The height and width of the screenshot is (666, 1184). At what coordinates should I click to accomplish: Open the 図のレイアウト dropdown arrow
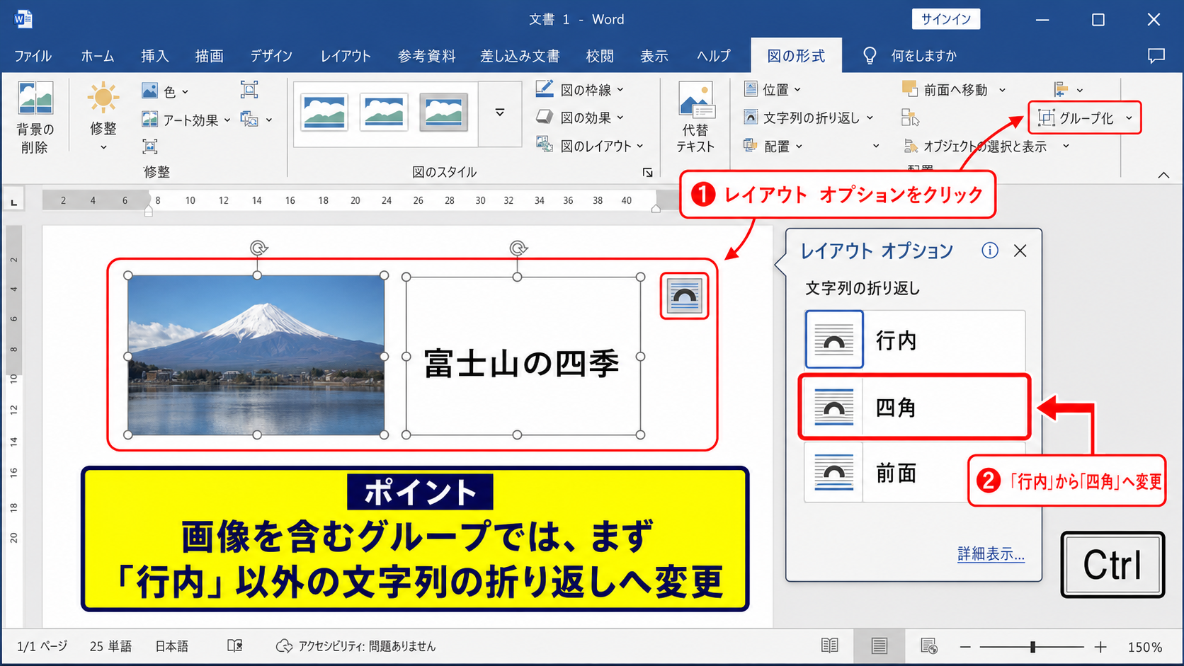pos(640,146)
